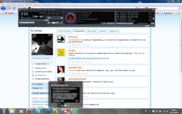Select playlist entry 511 Pendulum - 9,000 Miles
The image size is (182, 114).
click(x=134, y=21)
